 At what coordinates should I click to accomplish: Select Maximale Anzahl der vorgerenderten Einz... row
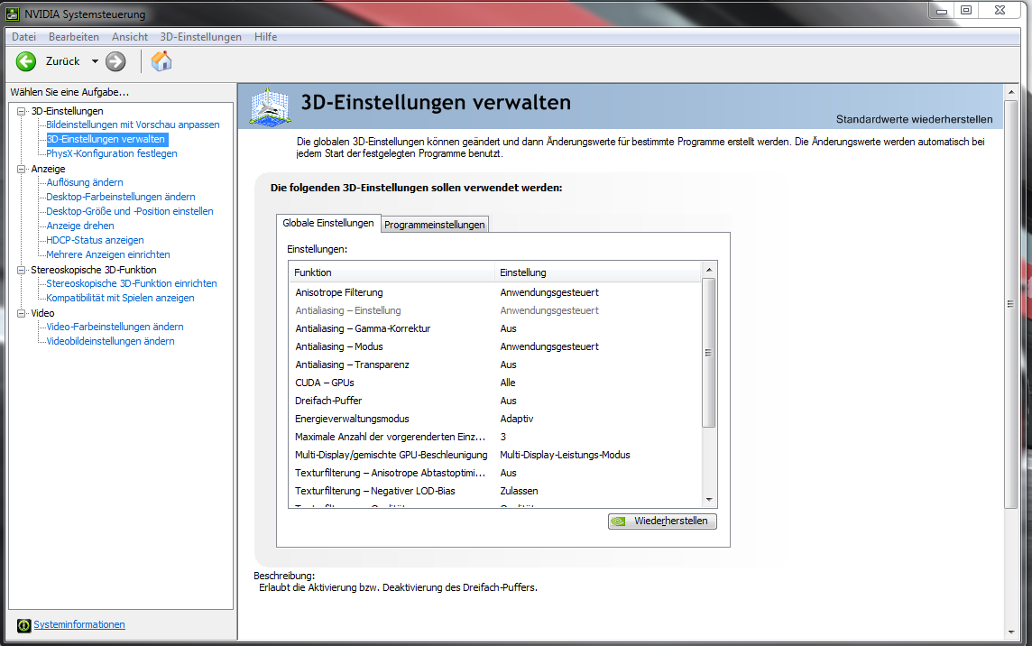coord(495,438)
